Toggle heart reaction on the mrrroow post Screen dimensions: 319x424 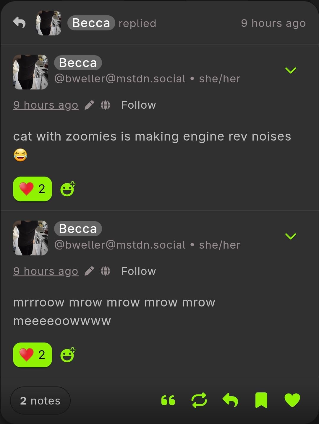(33, 355)
